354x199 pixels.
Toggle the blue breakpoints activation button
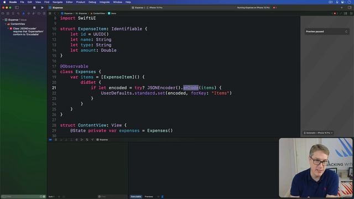tap(50, 140)
